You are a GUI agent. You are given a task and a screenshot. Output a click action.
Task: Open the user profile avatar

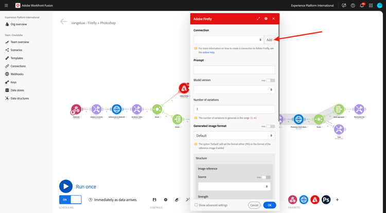[380, 6]
